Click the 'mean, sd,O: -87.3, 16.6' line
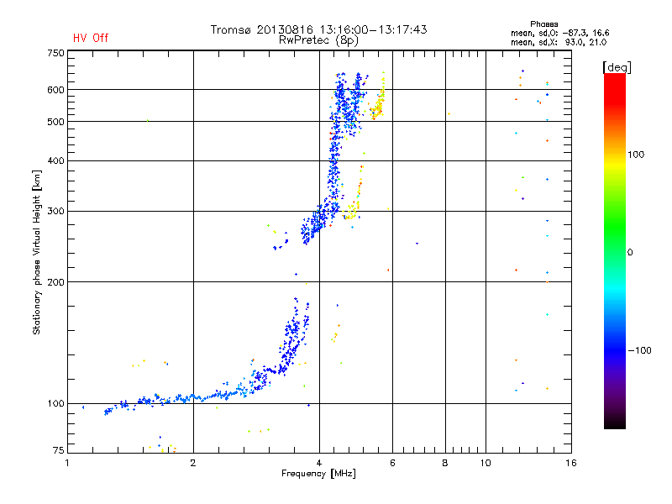The width and height of the screenshot is (672, 504). pyautogui.click(x=559, y=33)
